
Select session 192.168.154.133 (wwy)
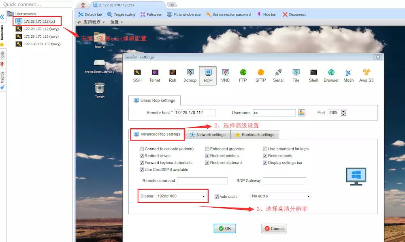tap(38, 44)
